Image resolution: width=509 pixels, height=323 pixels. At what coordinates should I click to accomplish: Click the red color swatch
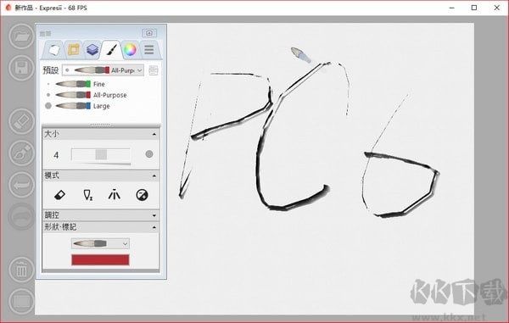[100, 260]
